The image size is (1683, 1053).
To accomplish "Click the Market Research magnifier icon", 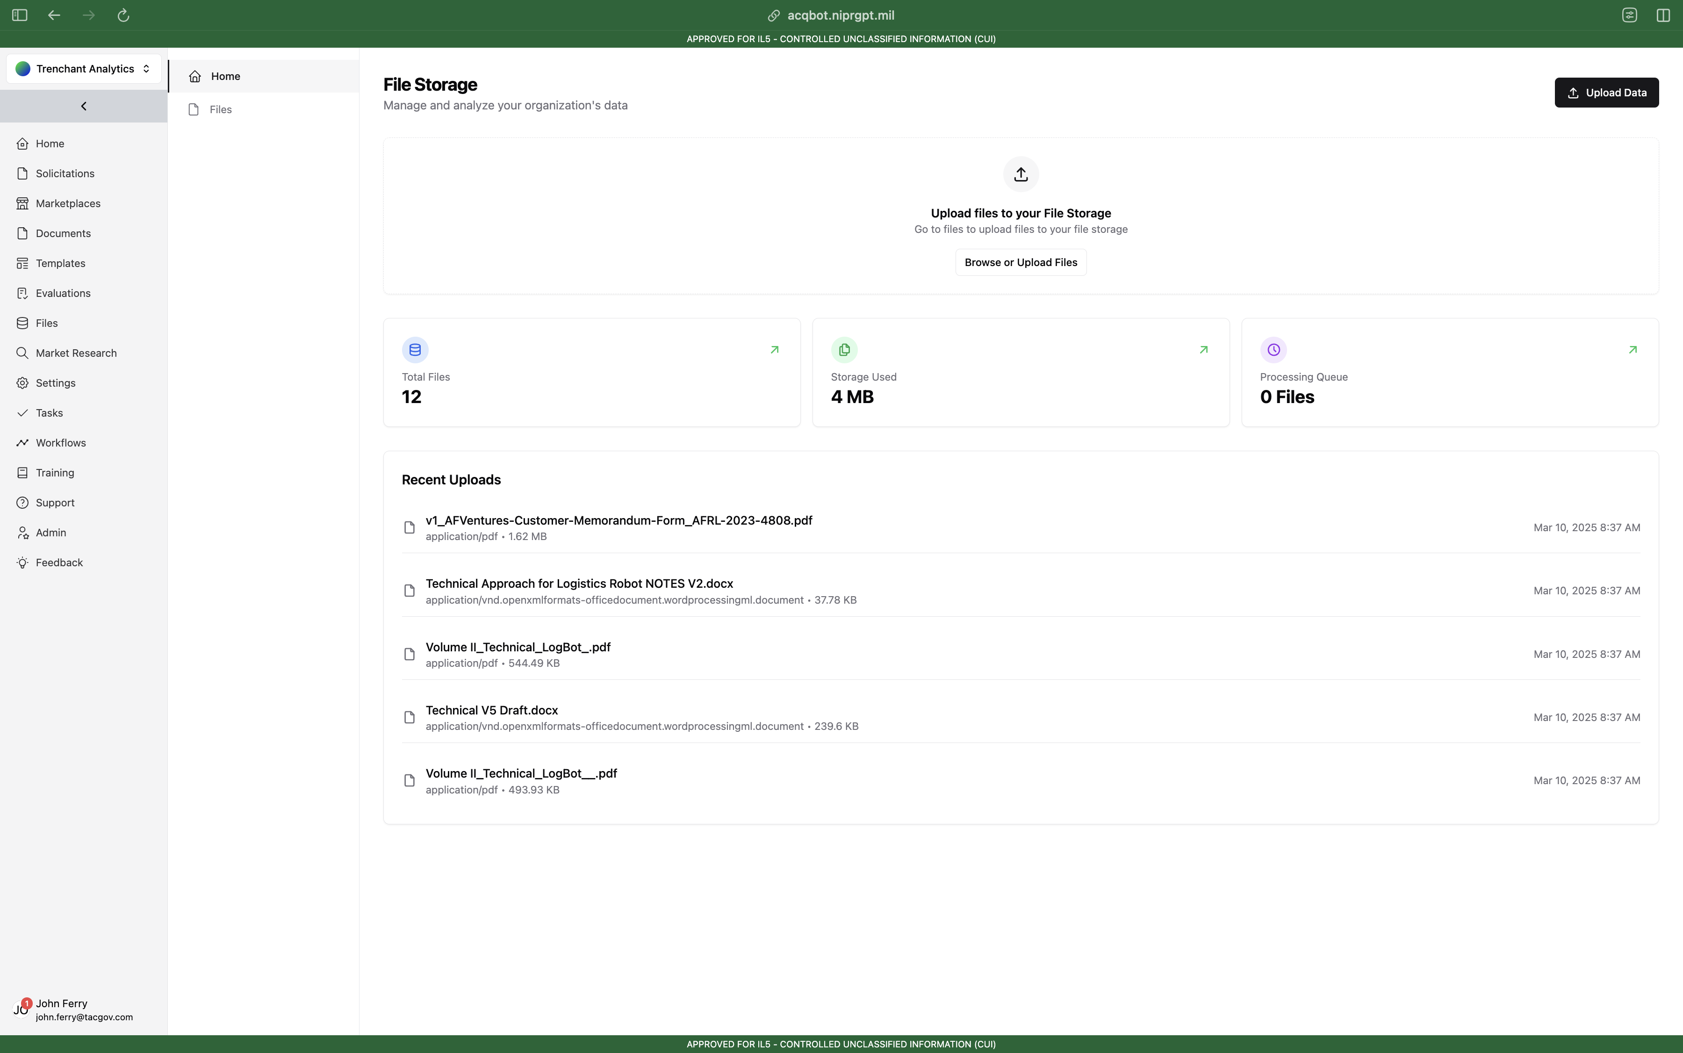I will point(22,353).
